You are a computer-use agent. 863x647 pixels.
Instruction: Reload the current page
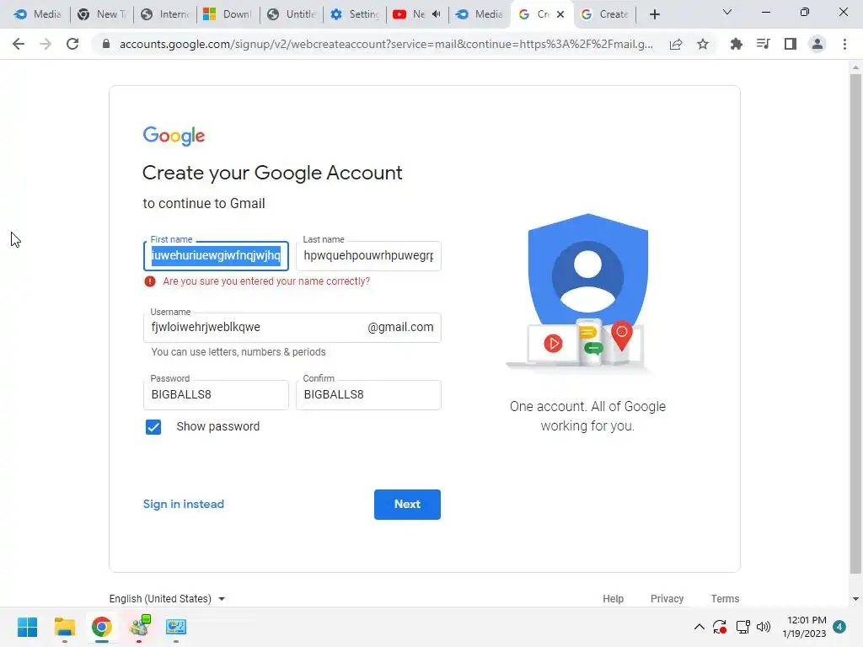[72, 44]
